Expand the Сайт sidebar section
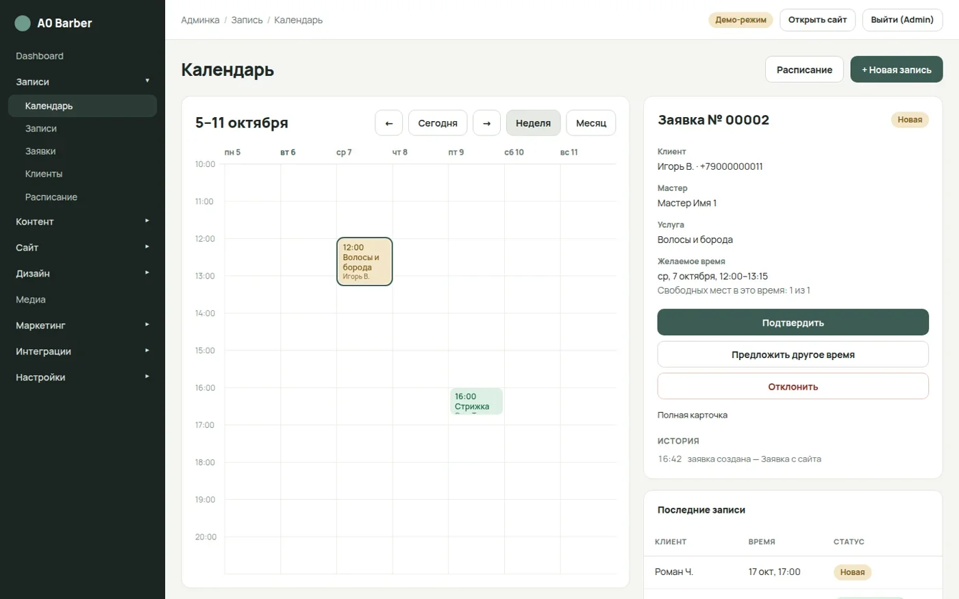 click(82, 248)
